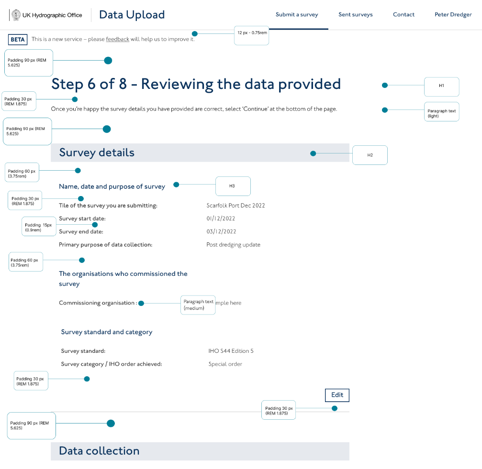482x469 pixels.
Task: Select the H2 annotation label
Action: 370,155
